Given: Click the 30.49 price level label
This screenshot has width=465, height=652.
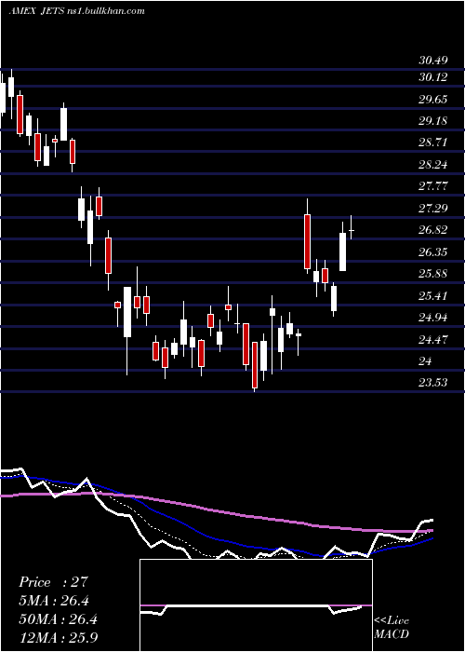Looking at the screenshot, I should click(433, 61).
